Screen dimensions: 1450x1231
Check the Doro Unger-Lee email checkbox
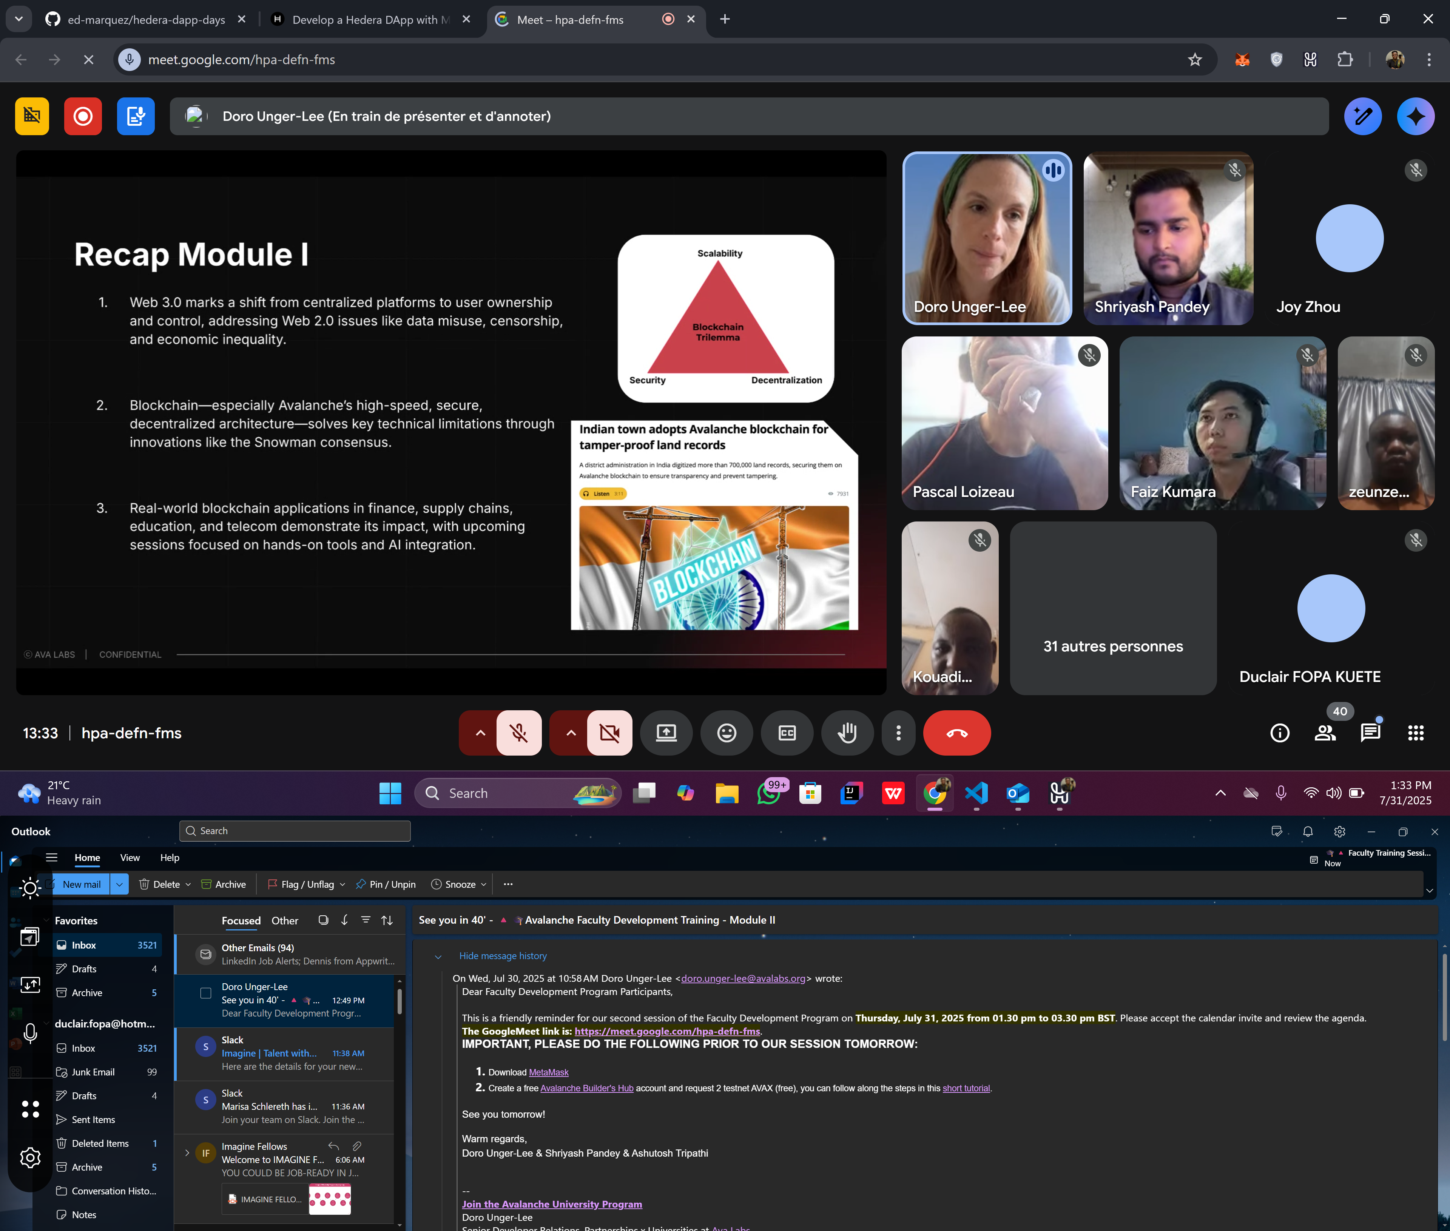[x=206, y=993]
